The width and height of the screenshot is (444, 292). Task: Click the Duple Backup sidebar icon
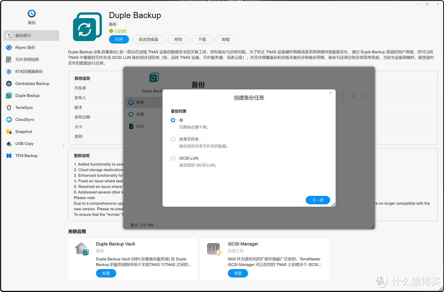click(x=9, y=96)
